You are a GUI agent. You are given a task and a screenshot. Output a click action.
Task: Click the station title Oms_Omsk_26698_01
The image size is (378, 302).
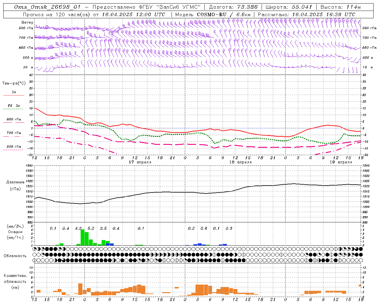click(47, 7)
